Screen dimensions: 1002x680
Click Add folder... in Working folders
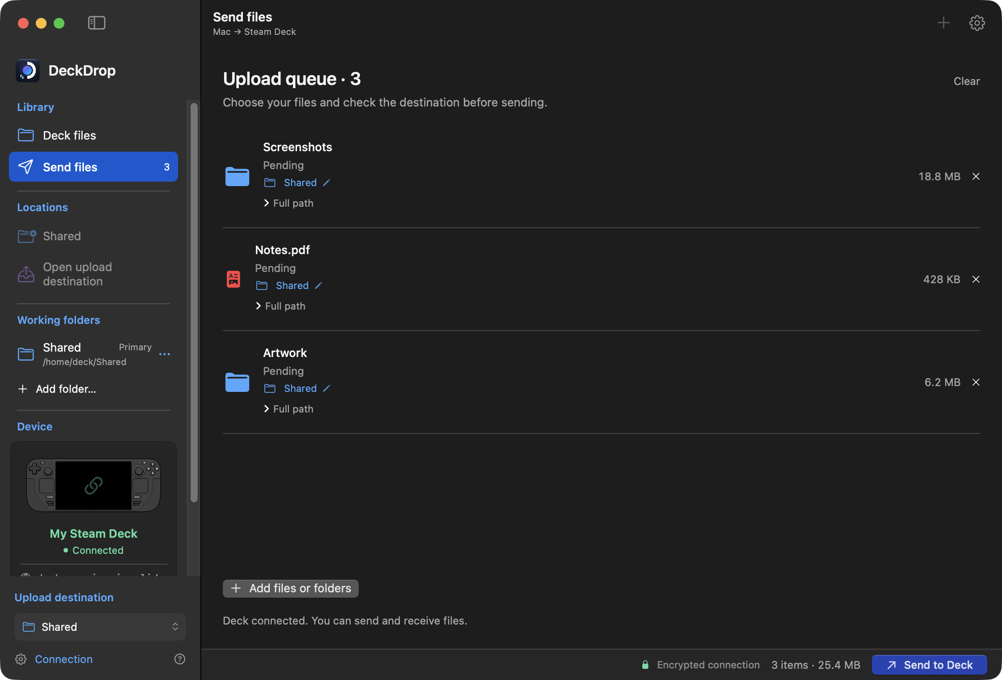[57, 389]
